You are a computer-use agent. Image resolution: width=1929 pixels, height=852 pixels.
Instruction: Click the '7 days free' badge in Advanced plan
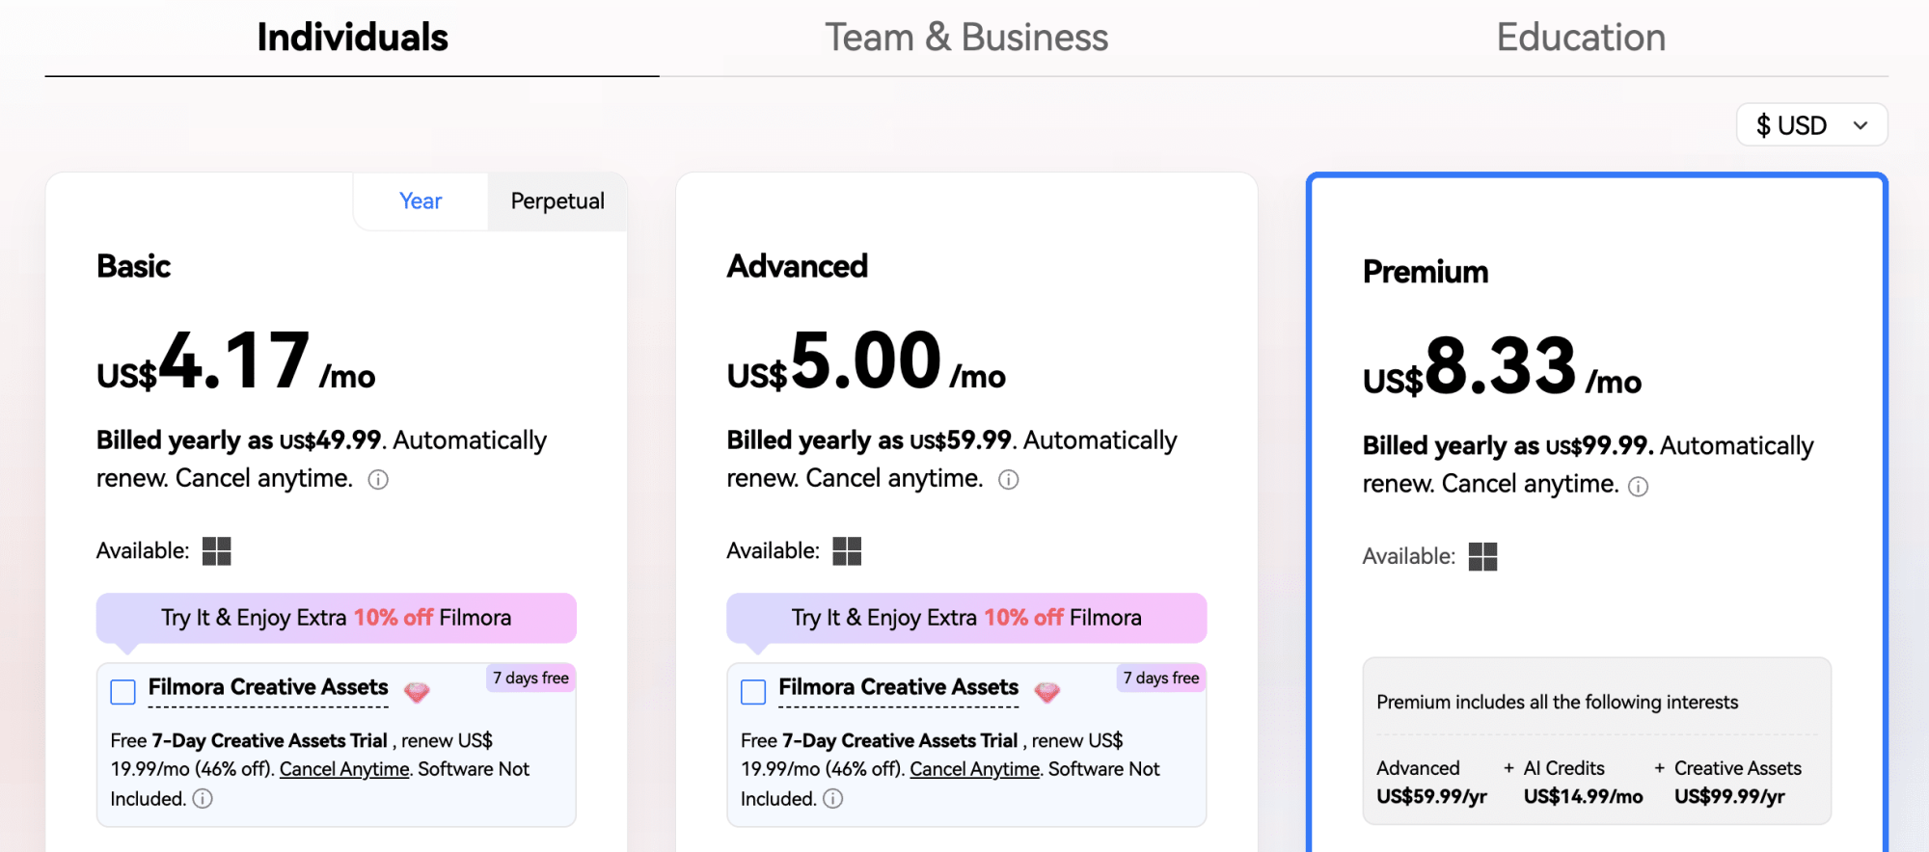tap(1161, 679)
